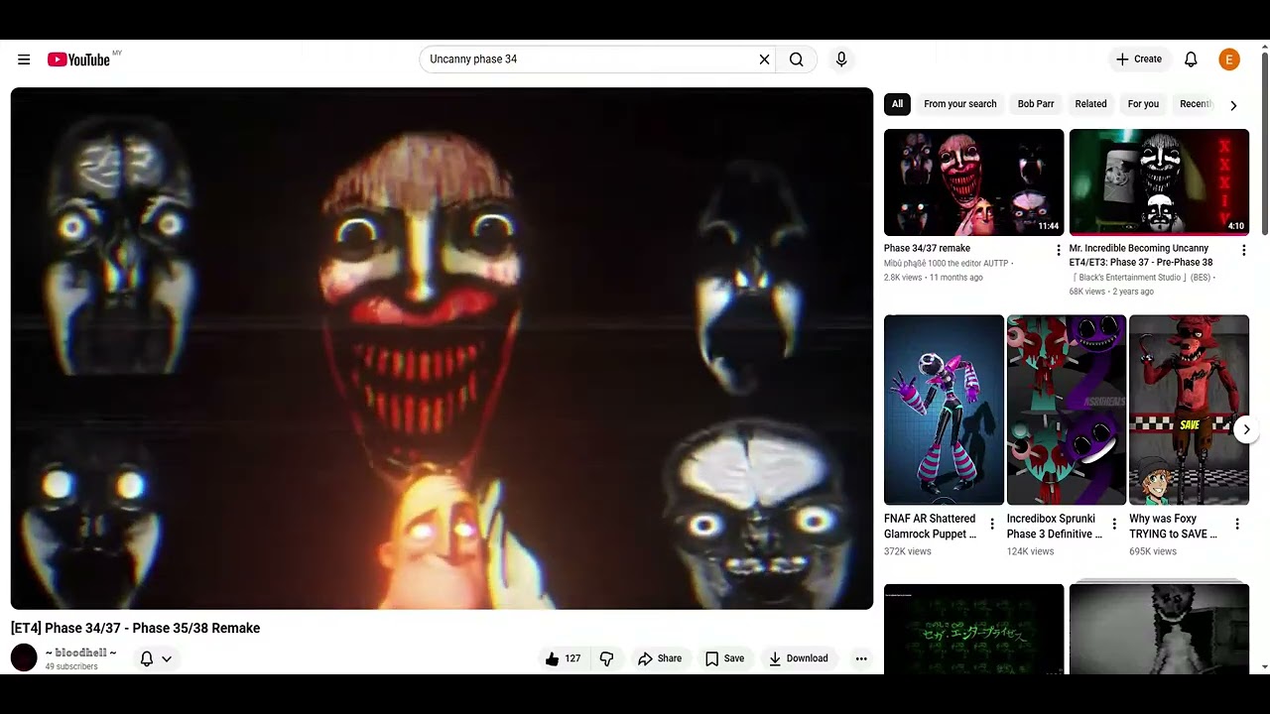Open options for Incredibox Sprunki short
1270x714 pixels.
[x=1114, y=524]
